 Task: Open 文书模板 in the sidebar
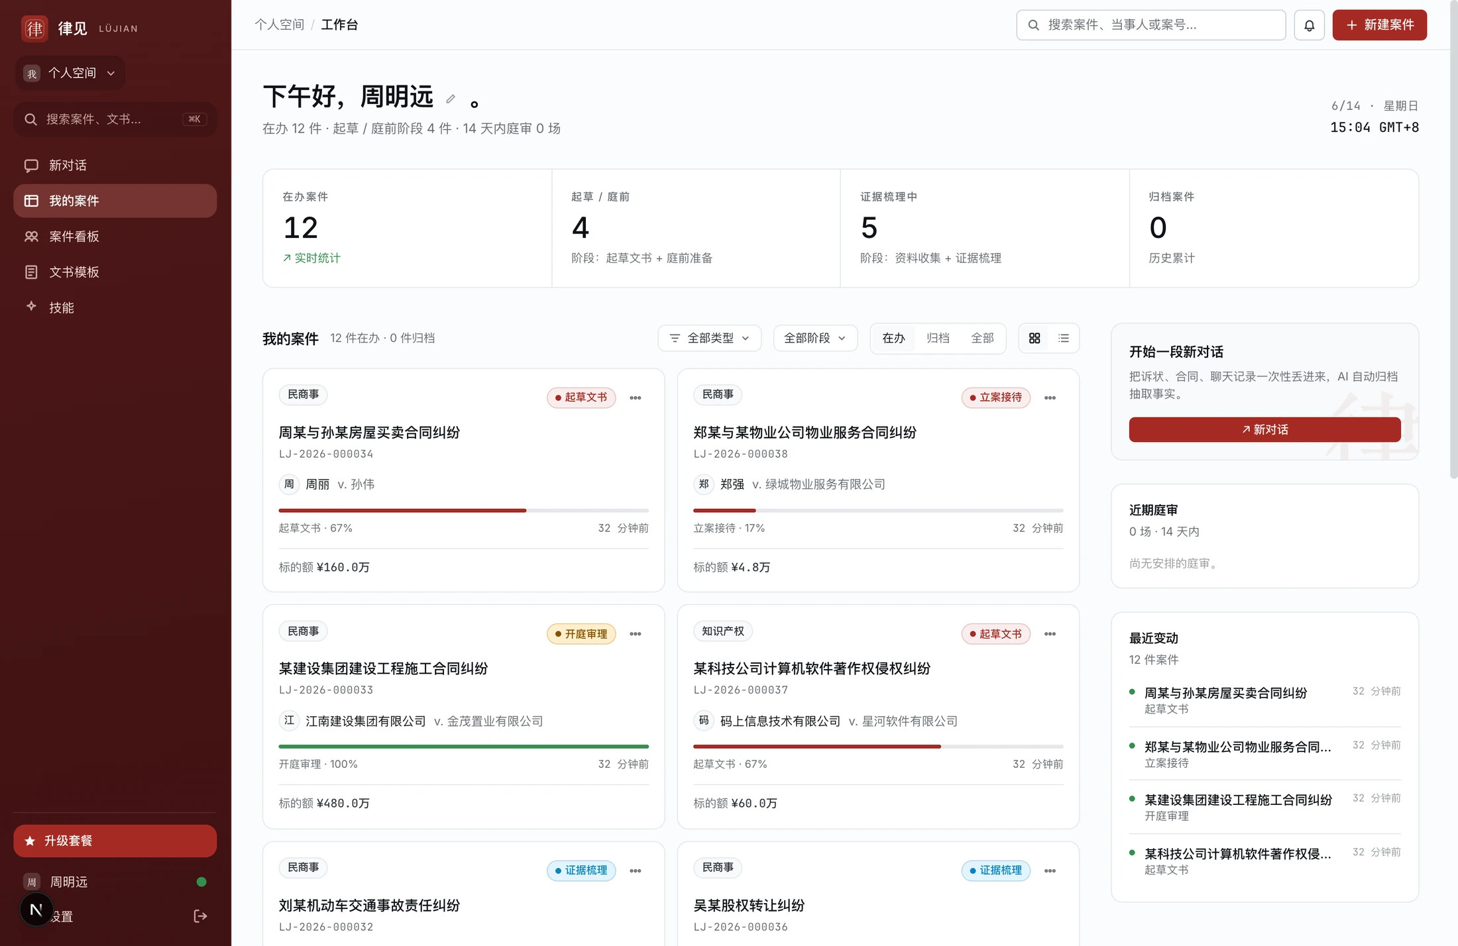click(115, 272)
